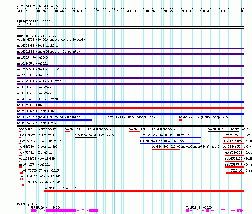Screen dimensions: 252x214
Task: Click TULP2|NM_003323 gene label
Action: coord(199,207)
